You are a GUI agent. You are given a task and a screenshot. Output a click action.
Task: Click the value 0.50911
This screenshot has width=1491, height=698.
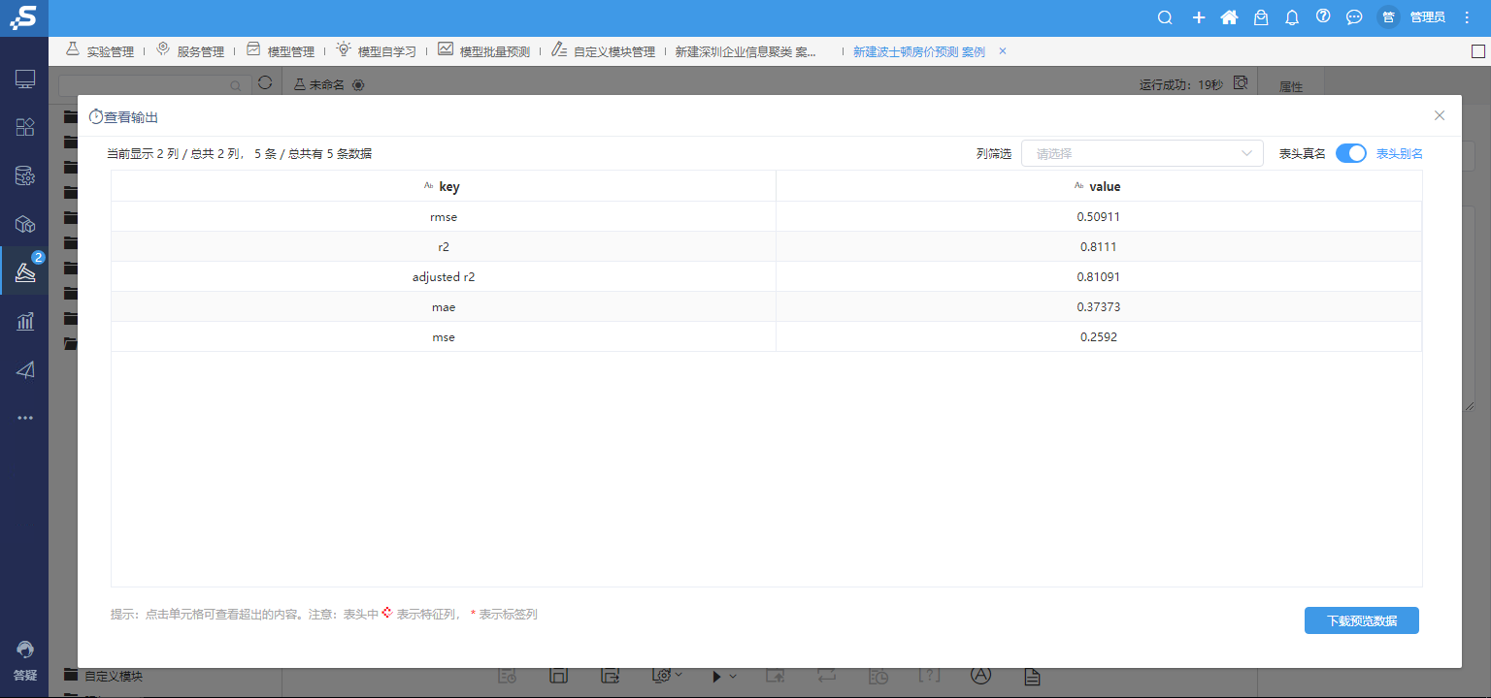pos(1099,216)
